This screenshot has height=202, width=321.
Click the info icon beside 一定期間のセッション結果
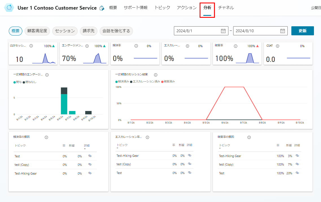click(x=155, y=75)
